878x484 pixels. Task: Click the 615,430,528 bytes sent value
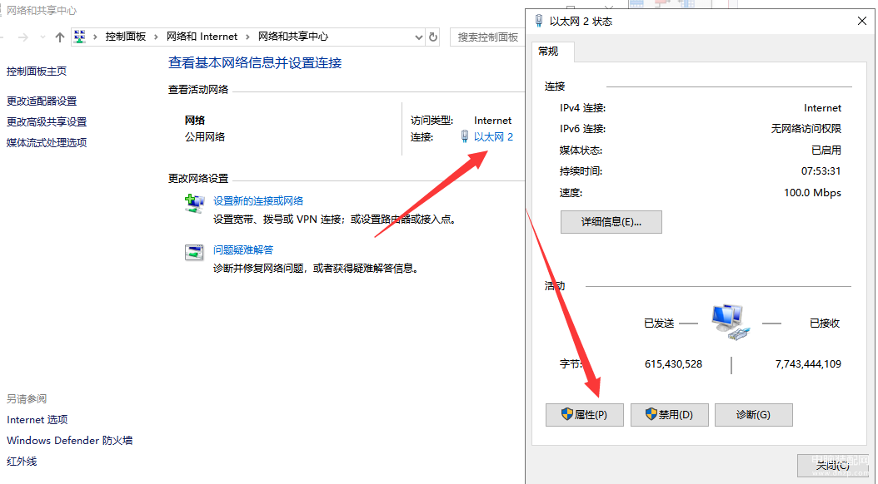(x=673, y=364)
